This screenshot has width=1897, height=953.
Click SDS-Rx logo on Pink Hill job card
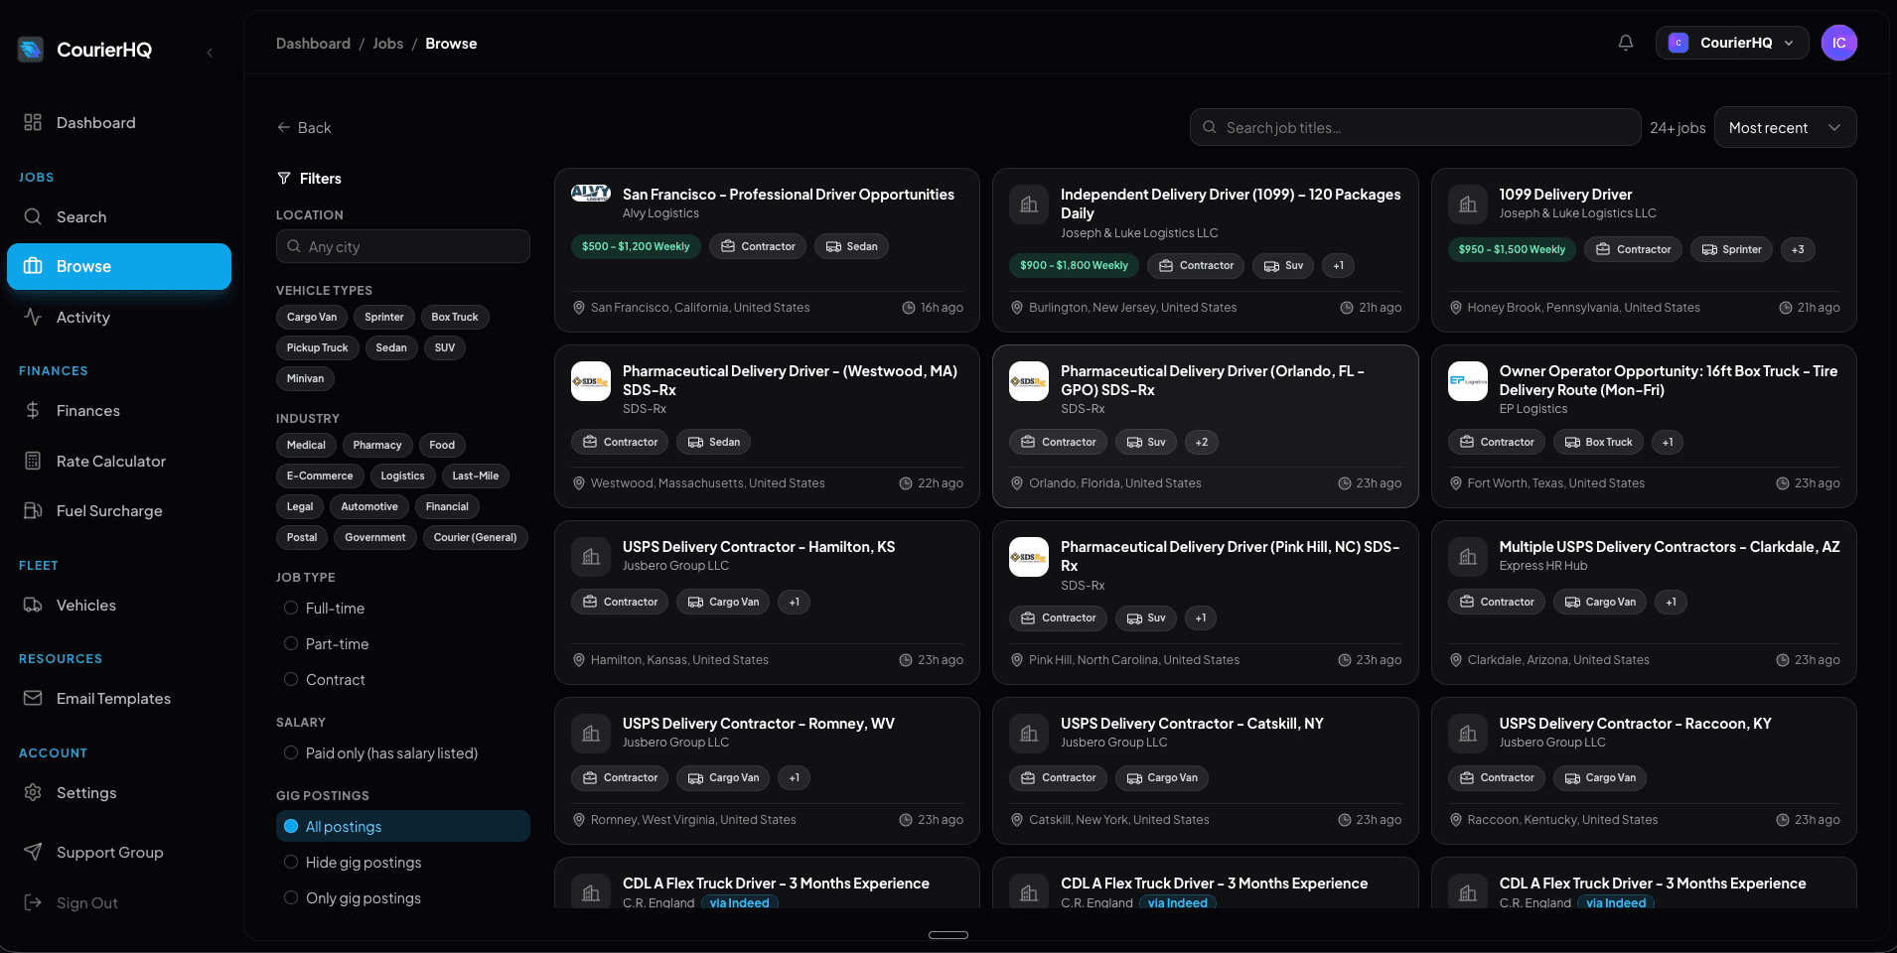tap(1029, 557)
